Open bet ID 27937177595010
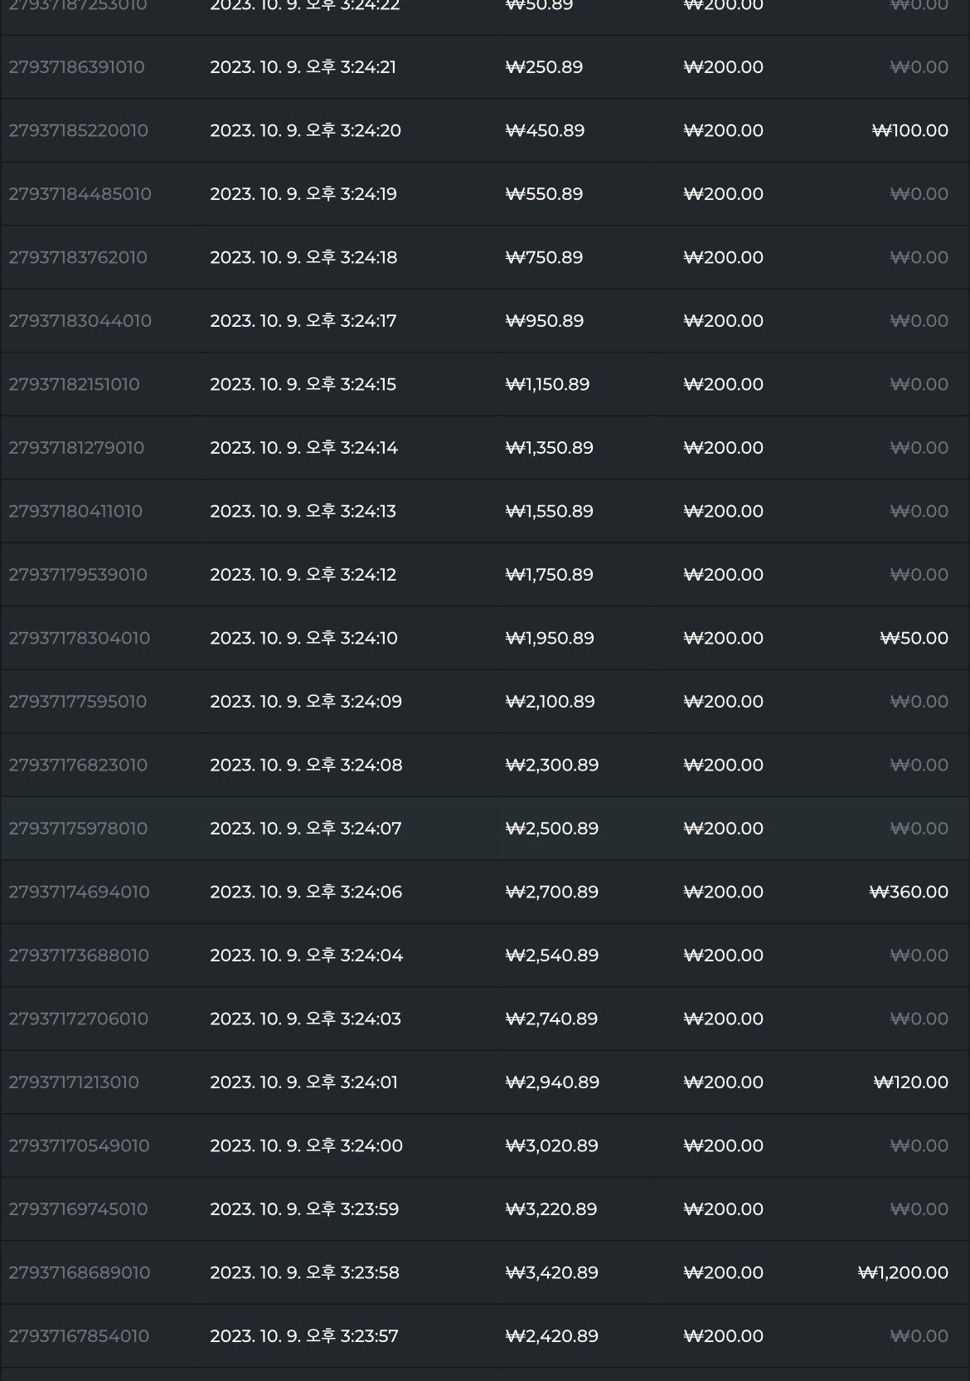This screenshot has width=970, height=1381. click(x=77, y=702)
